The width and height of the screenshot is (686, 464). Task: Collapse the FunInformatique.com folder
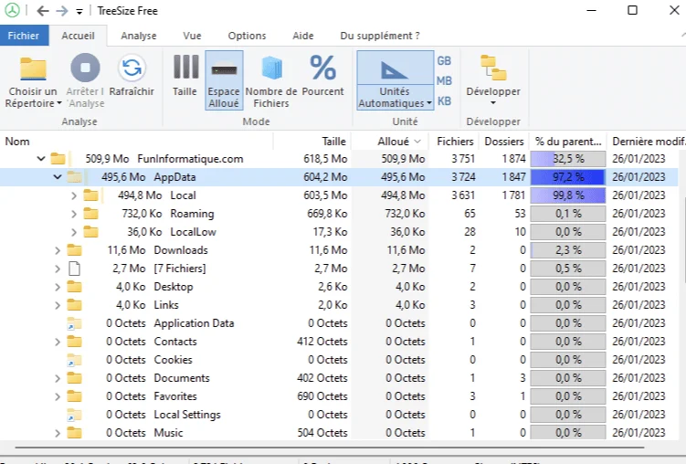41,159
